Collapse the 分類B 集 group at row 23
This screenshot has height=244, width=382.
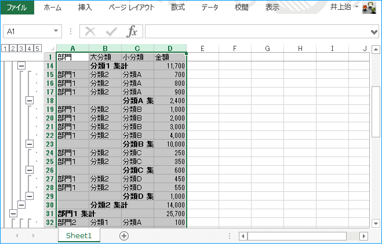coord(30,144)
